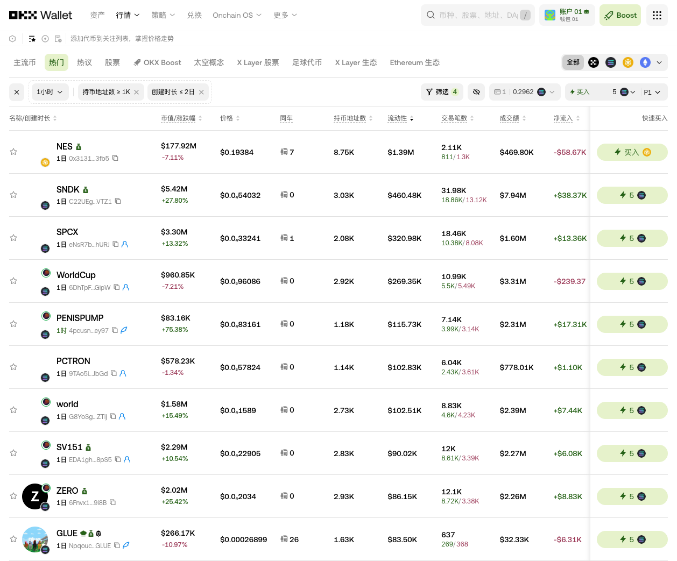Remove the 持币地址数 ≥ 1K filter chip

click(137, 92)
